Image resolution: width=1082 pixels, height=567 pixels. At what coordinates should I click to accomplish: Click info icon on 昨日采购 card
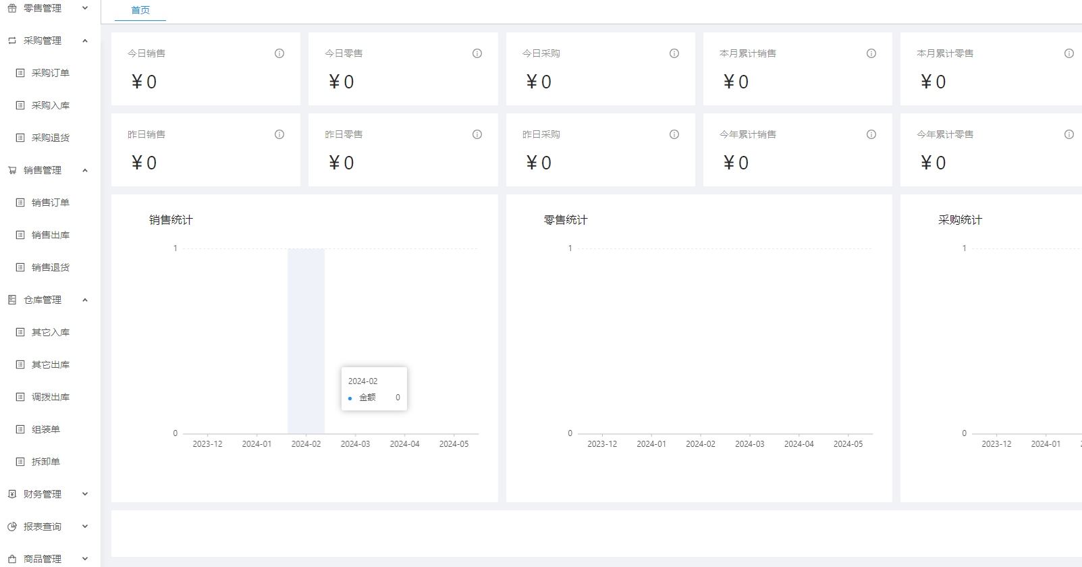[674, 134]
